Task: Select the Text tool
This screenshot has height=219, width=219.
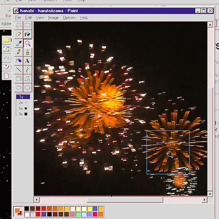Action: point(27,61)
